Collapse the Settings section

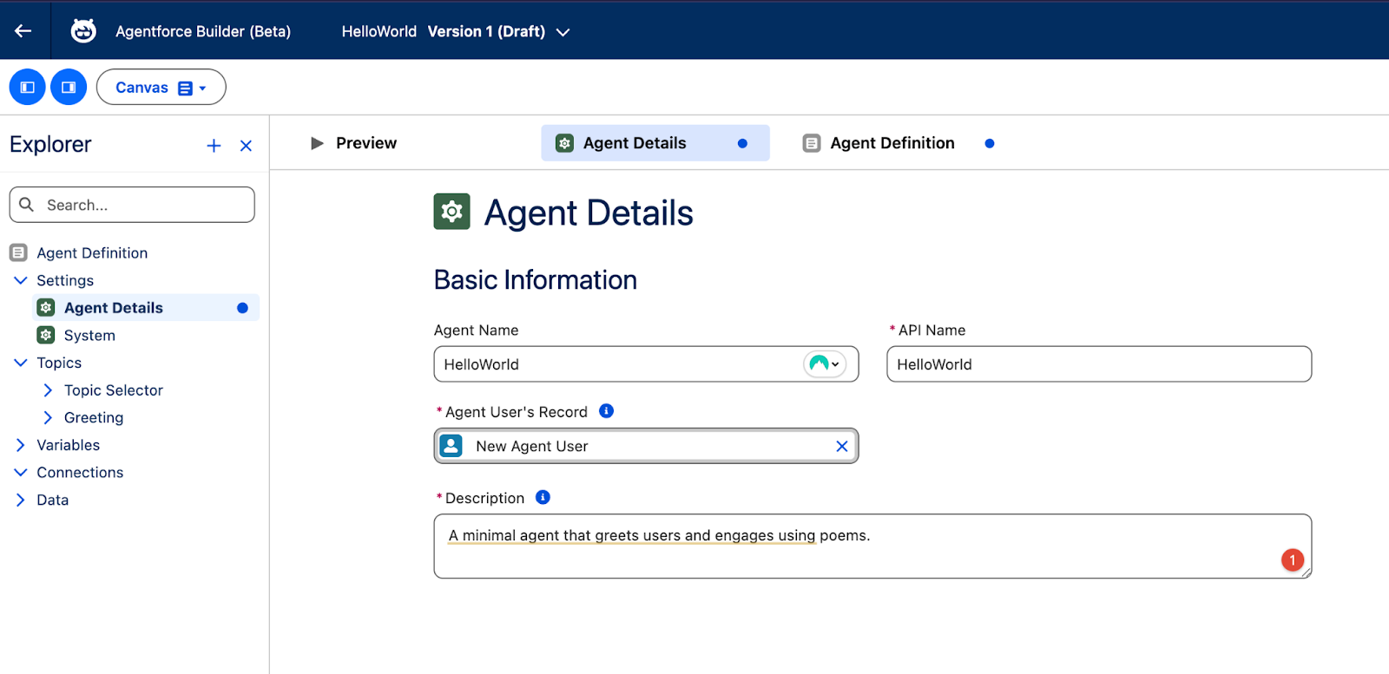point(21,280)
